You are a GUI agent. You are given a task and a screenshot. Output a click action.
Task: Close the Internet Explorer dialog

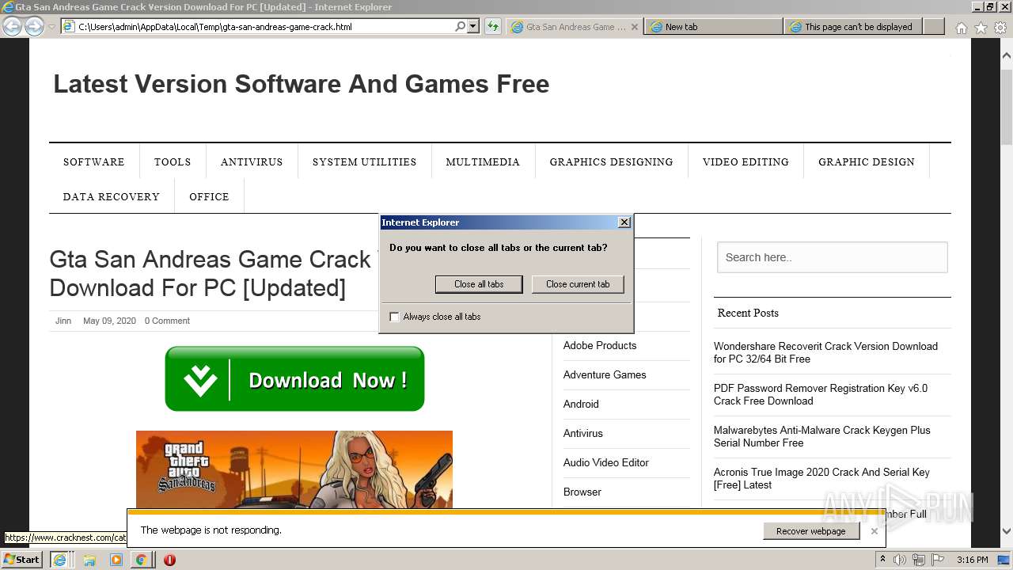tap(624, 222)
